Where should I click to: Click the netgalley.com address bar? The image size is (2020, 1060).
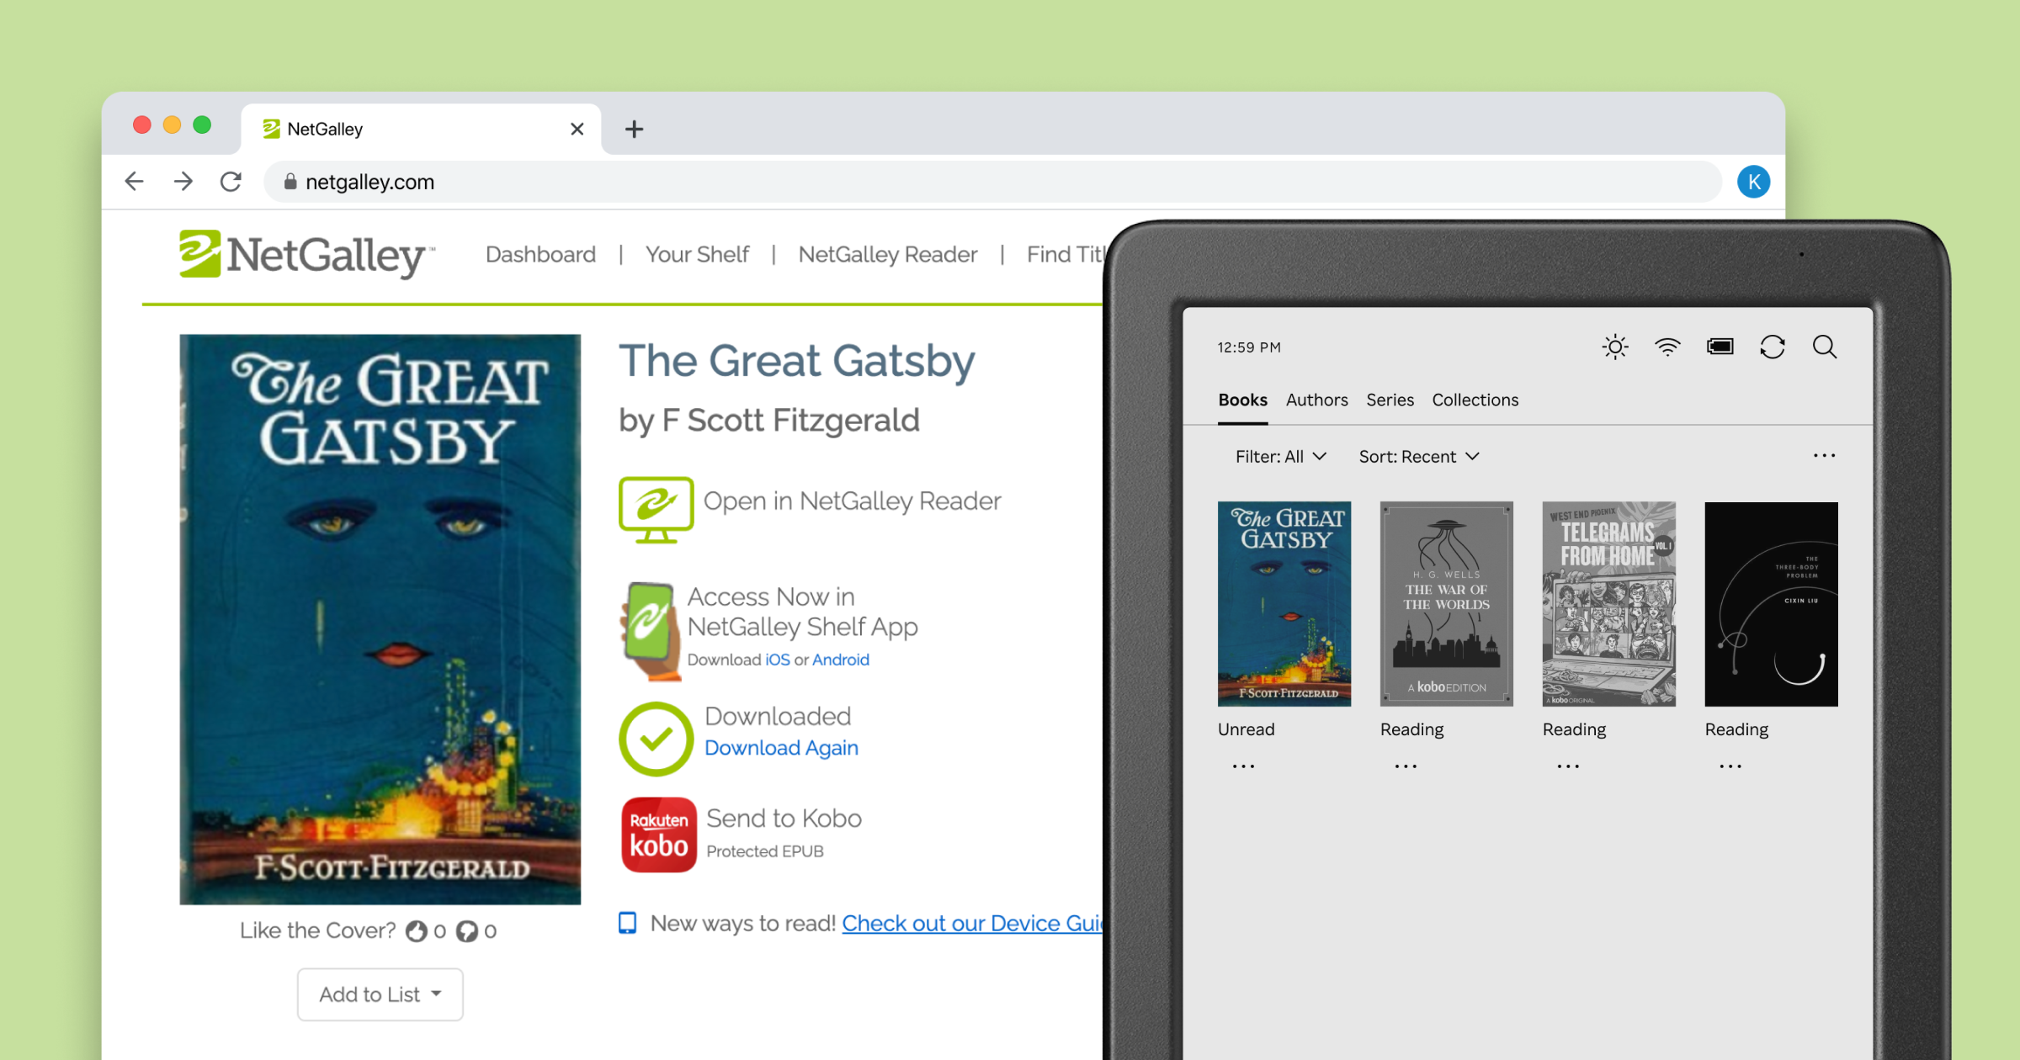tap(991, 182)
